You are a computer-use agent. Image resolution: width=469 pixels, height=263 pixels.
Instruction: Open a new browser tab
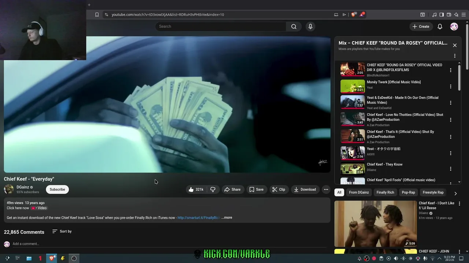point(89,5)
